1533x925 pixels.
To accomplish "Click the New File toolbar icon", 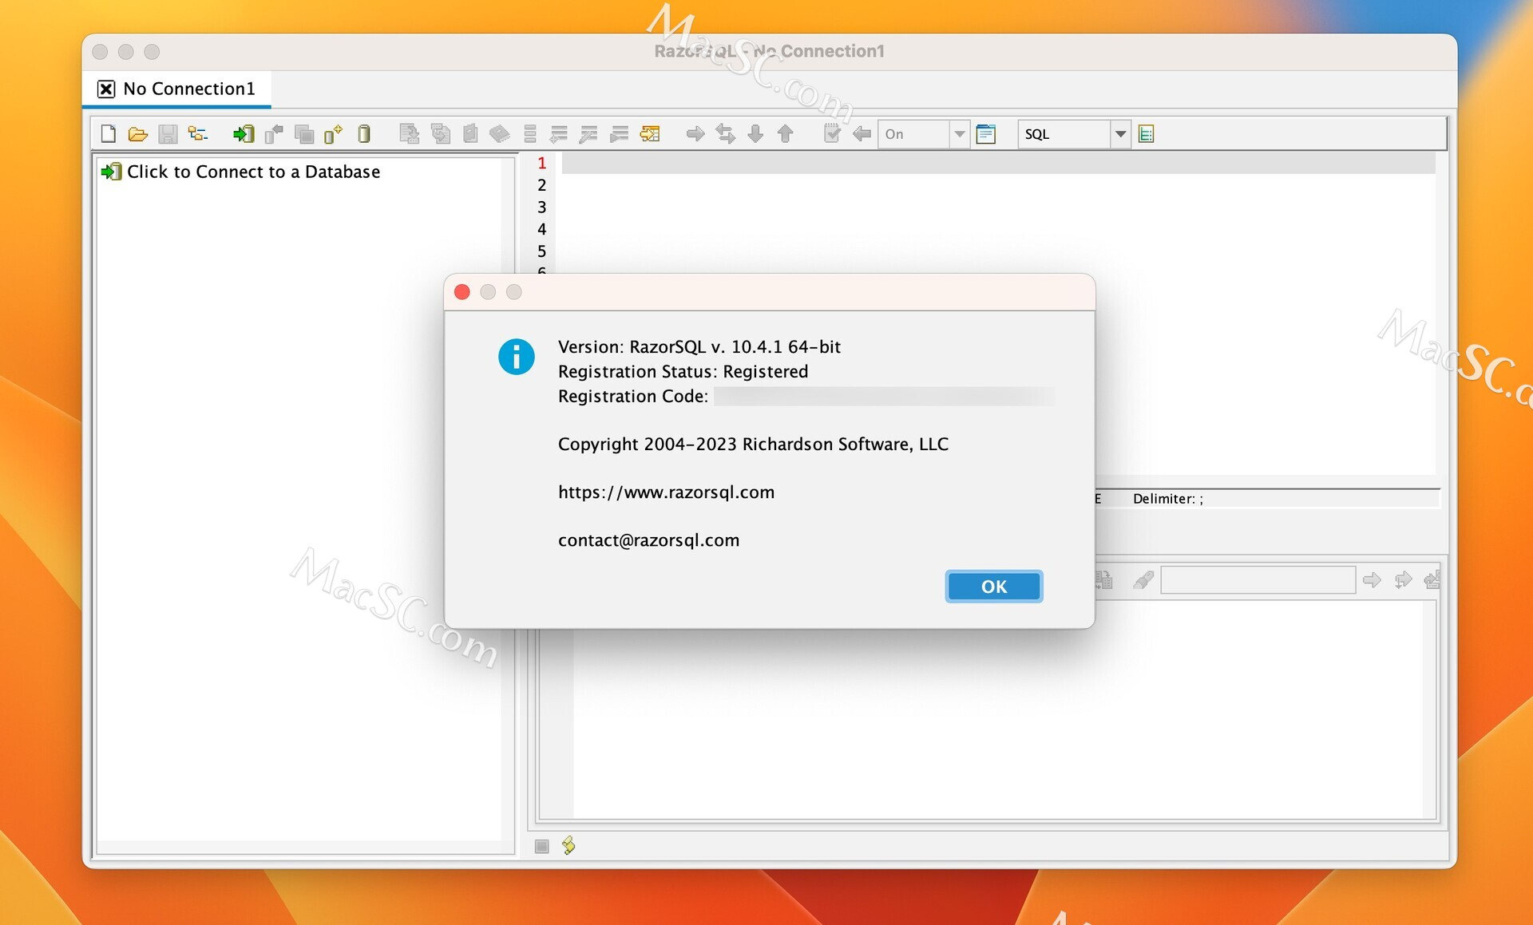I will [x=109, y=134].
